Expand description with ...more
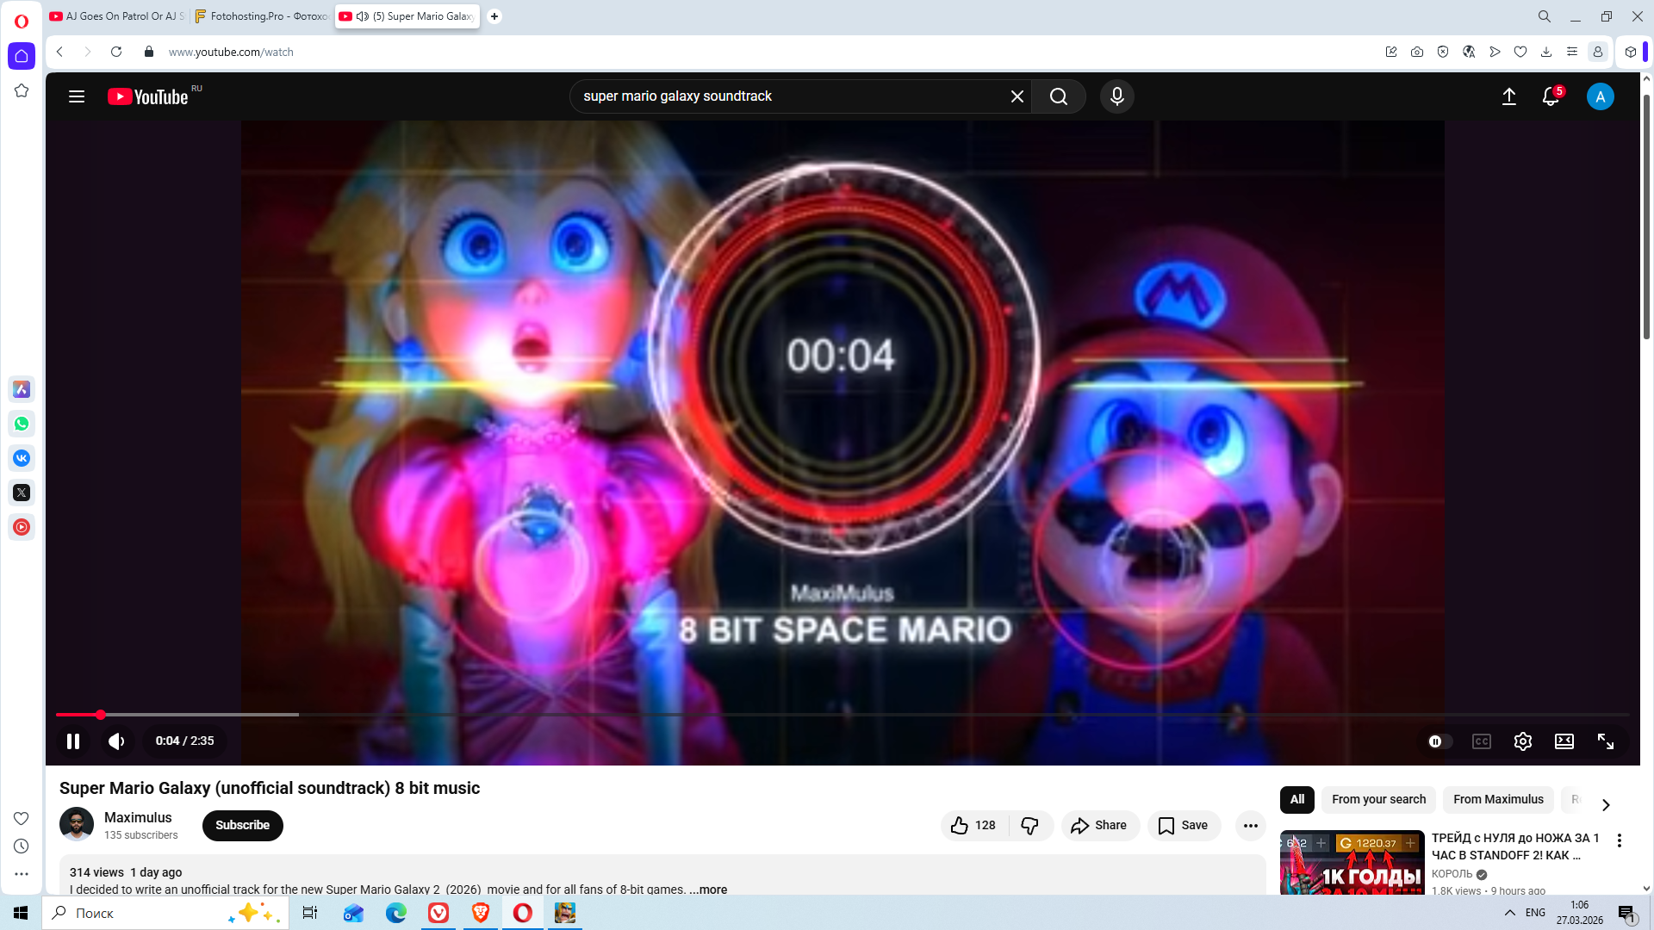 coord(708,890)
